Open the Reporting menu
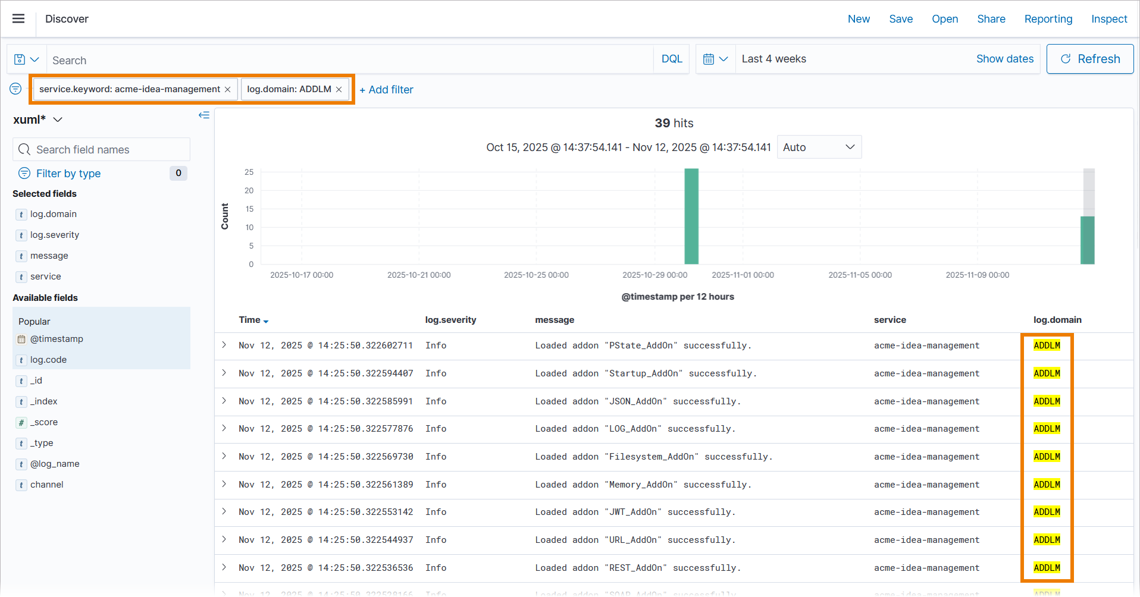 click(x=1048, y=19)
